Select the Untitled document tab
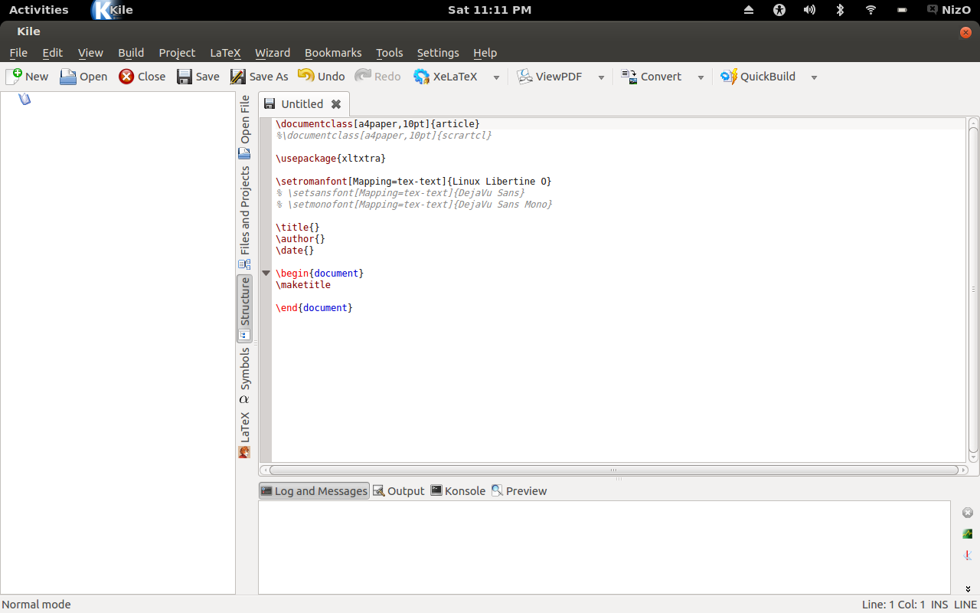The width and height of the screenshot is (980, 613). tap(303, 104)
